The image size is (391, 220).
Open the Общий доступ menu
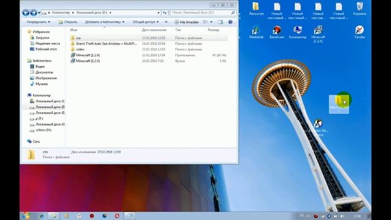pos(145,22)
